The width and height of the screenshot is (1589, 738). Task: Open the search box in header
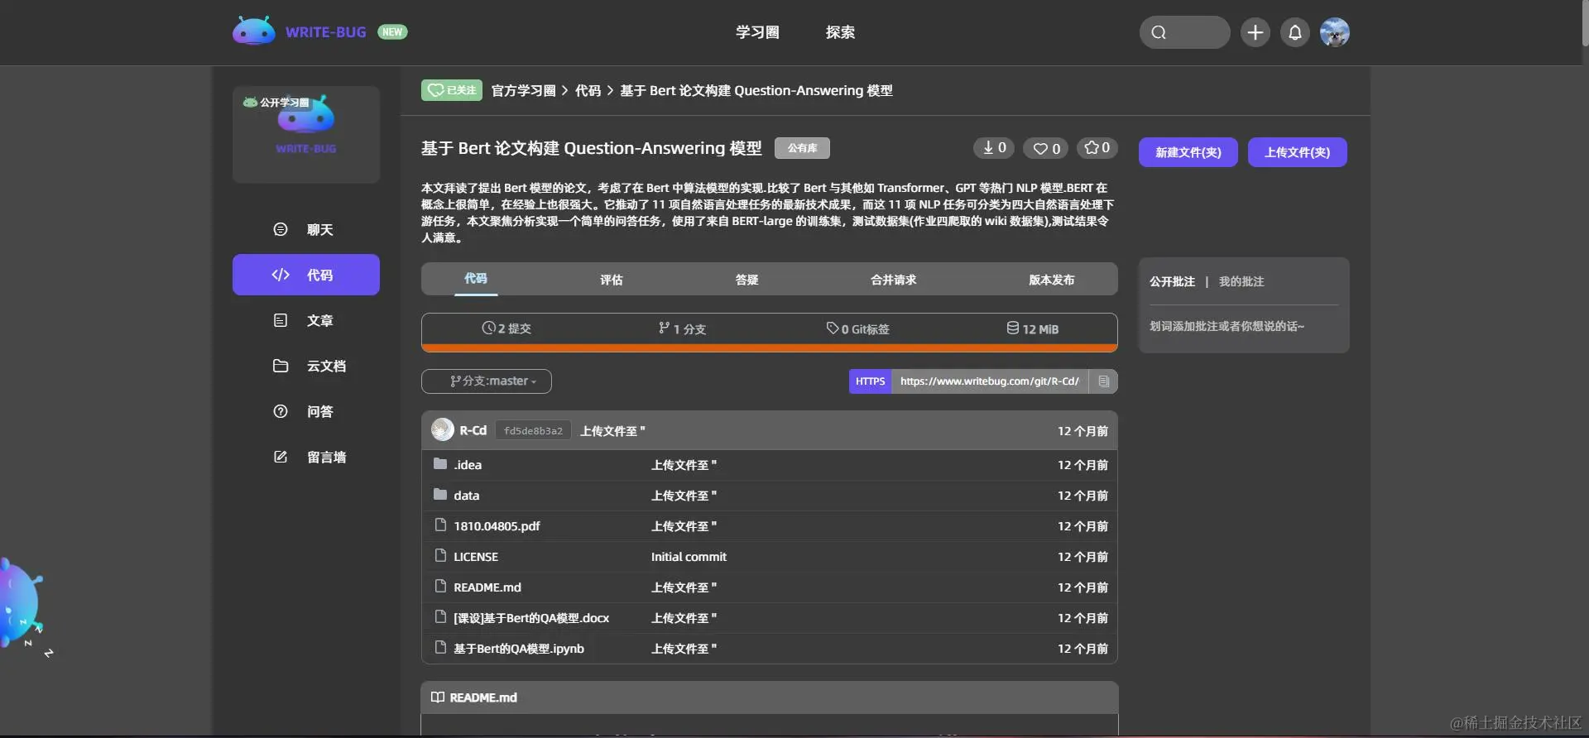[1184, 32]
